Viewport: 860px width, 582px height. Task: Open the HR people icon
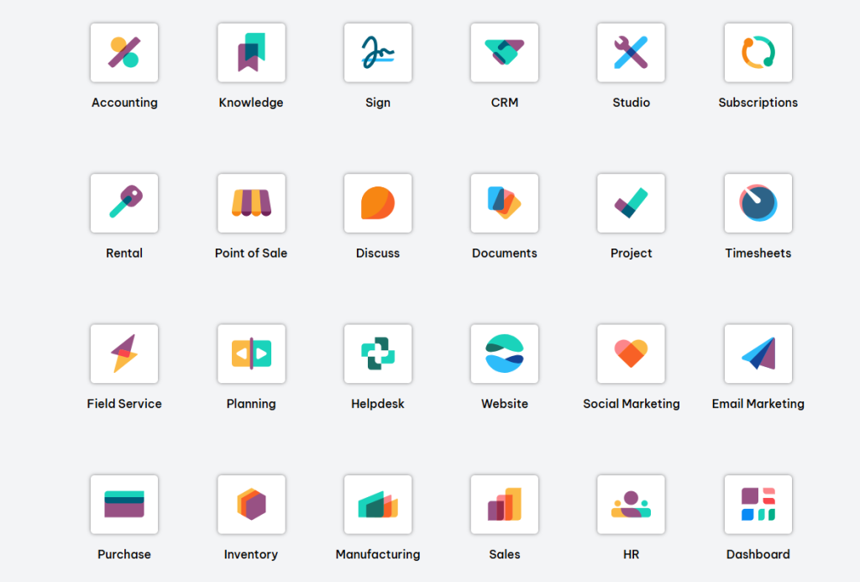pyautogui.click(x=632, y=505)
